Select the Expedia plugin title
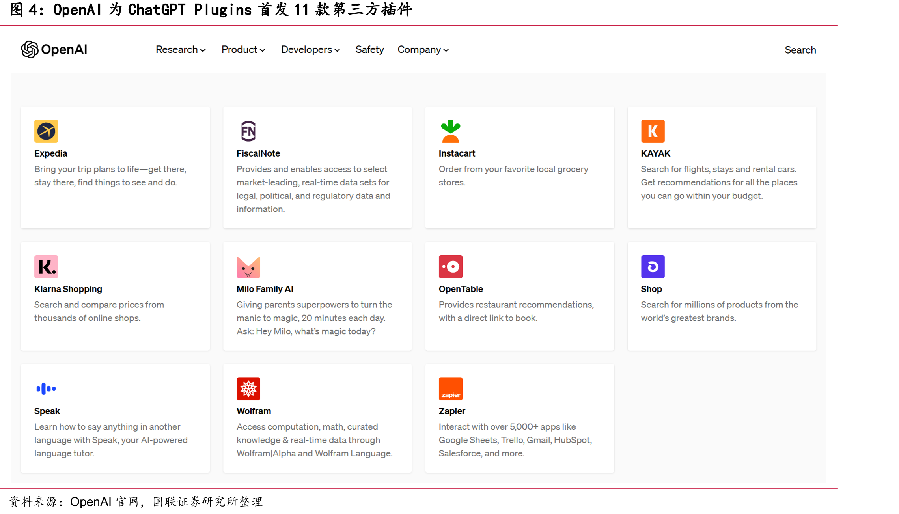 50,153
